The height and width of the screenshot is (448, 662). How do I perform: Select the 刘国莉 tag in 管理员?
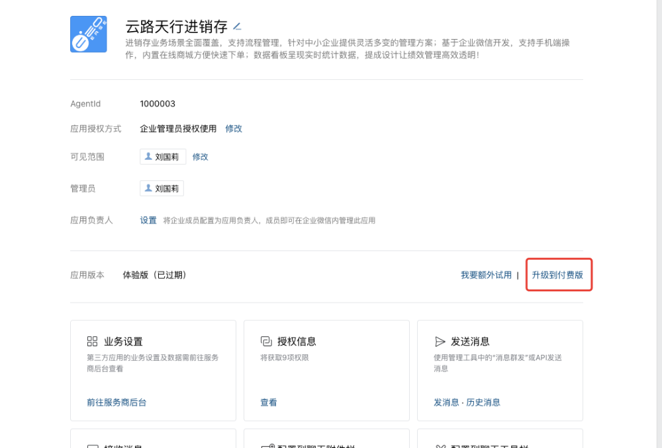point(162,188)
